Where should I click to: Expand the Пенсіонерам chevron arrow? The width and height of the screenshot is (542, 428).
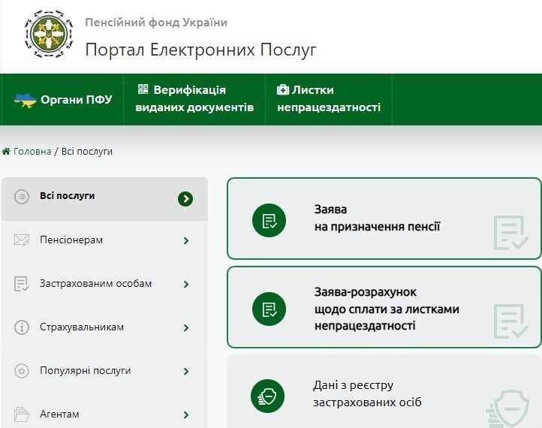pos(186,240)
